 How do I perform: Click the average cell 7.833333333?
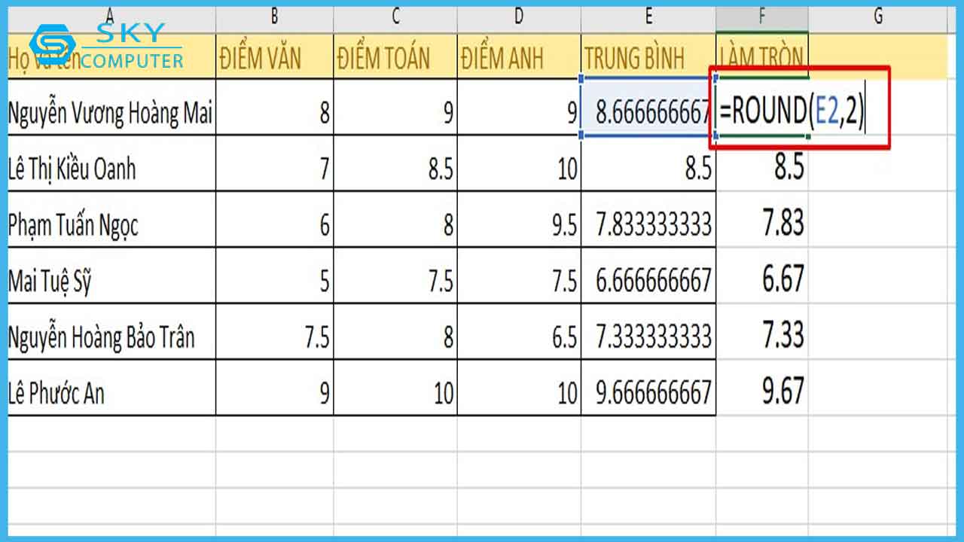click(648, 220)
